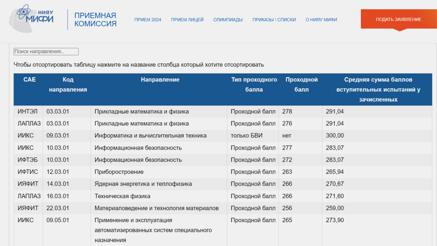Click Применение и эксплуатация автоматизированных систем
This screenshot has width=437, height=246.
coord(153,230)
